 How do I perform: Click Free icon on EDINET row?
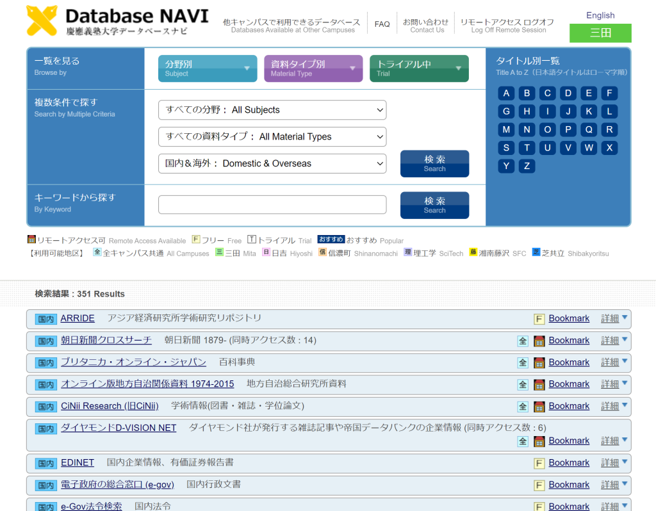[539, 464]
